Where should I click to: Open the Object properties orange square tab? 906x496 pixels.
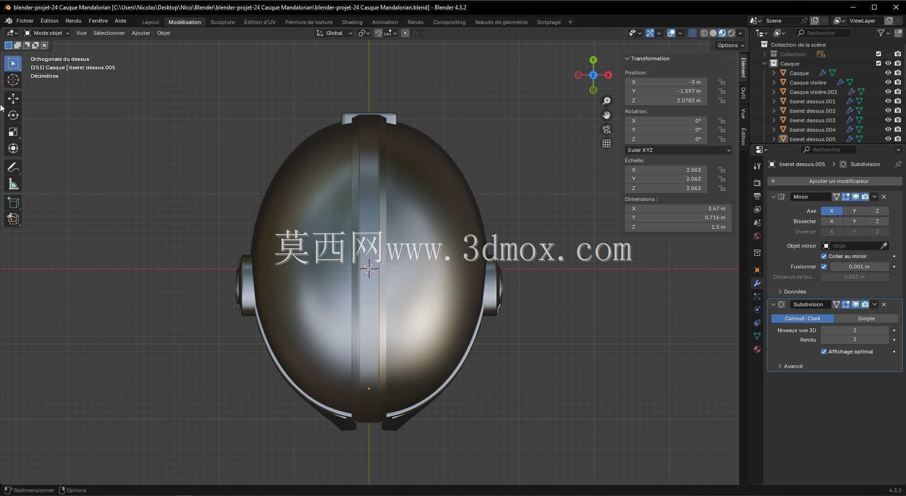tap(757, 270)
